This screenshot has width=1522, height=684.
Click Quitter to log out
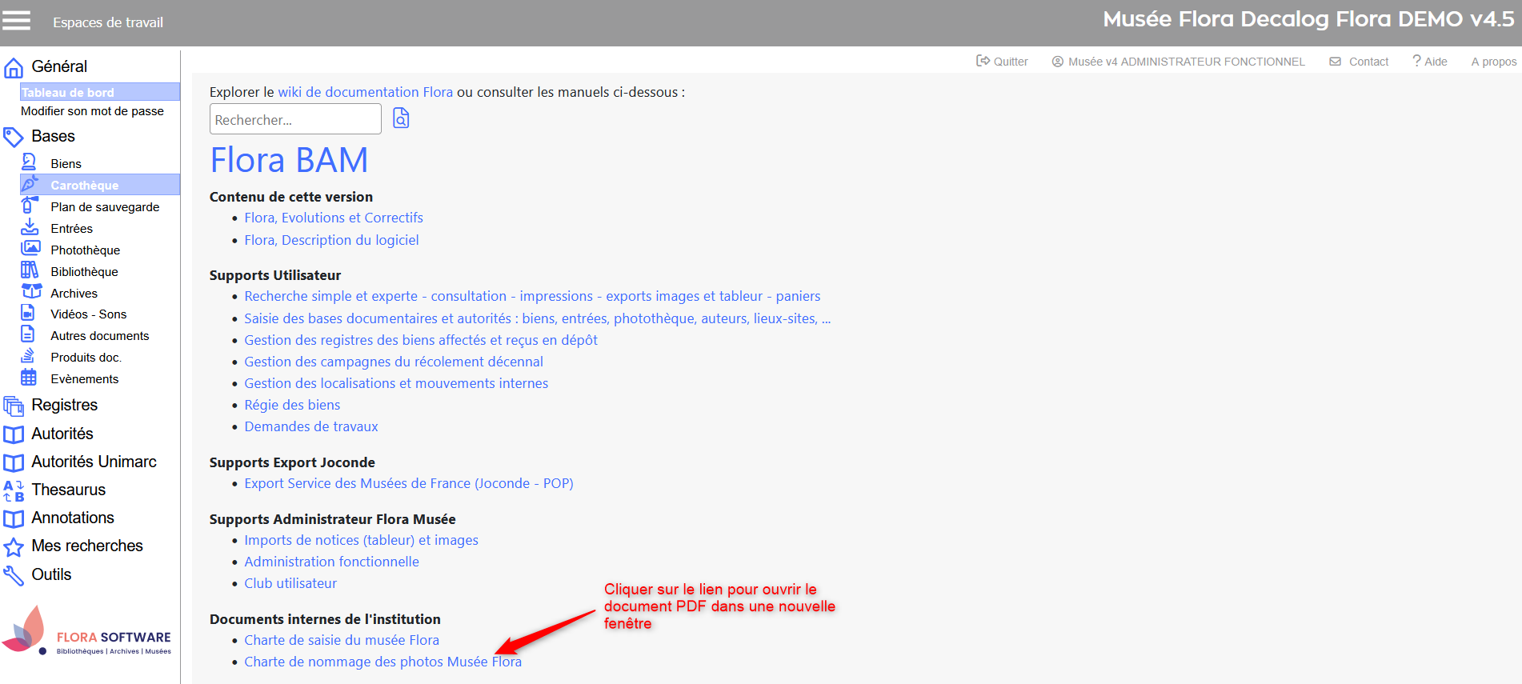(1002, 62)
